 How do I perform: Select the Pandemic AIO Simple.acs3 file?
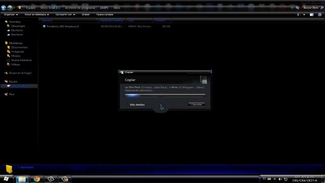tap(62, 26)
